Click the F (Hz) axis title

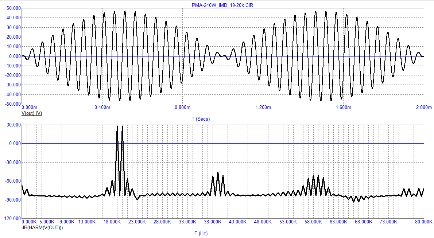pyautogui.click(x=201, y=234)
